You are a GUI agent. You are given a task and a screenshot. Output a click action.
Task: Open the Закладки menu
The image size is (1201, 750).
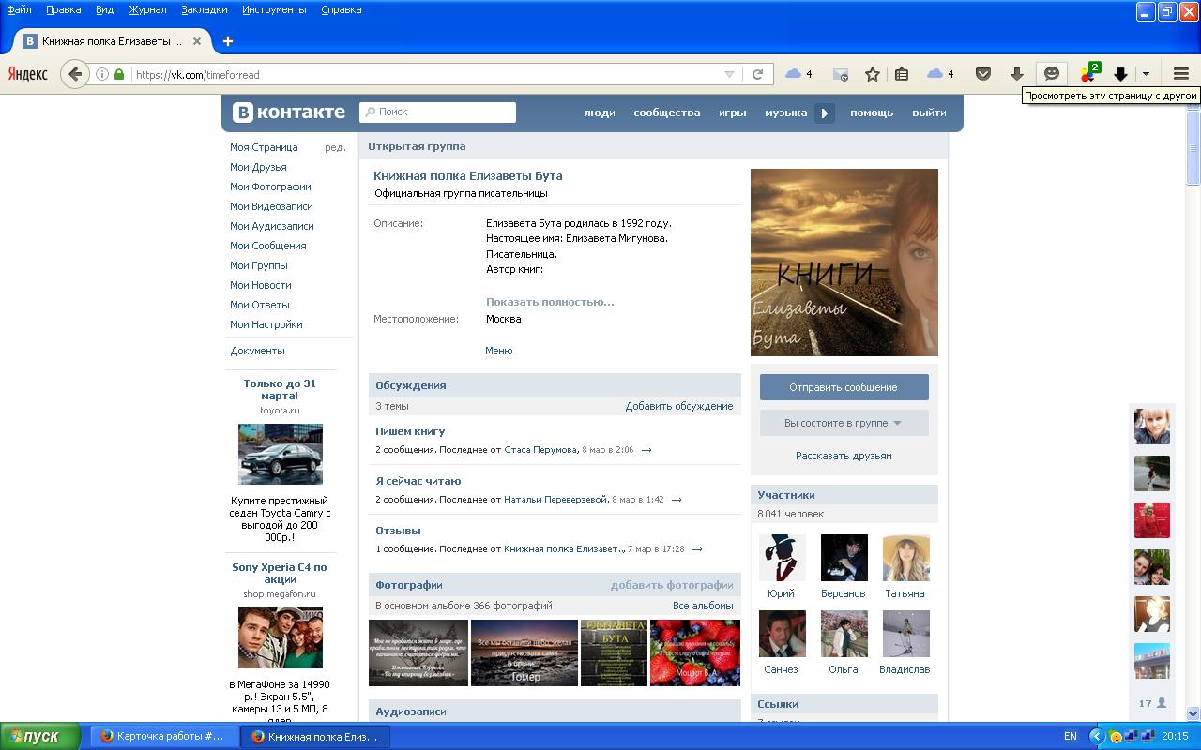[204, 9]
